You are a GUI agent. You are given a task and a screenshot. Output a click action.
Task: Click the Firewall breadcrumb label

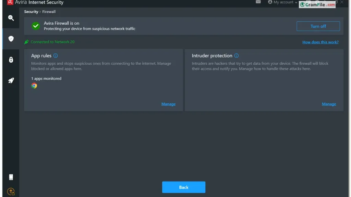pos(49,12)
